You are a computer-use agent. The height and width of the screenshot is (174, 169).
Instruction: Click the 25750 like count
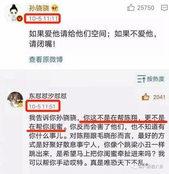146,8
